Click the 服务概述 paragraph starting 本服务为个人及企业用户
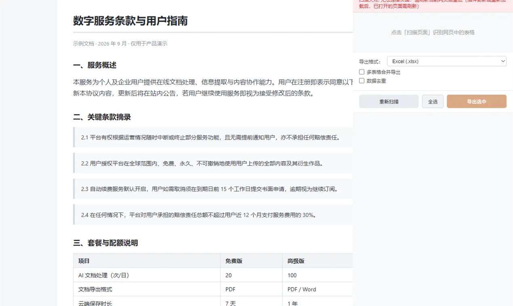513x306 pixels. click(x=213, y=88)
